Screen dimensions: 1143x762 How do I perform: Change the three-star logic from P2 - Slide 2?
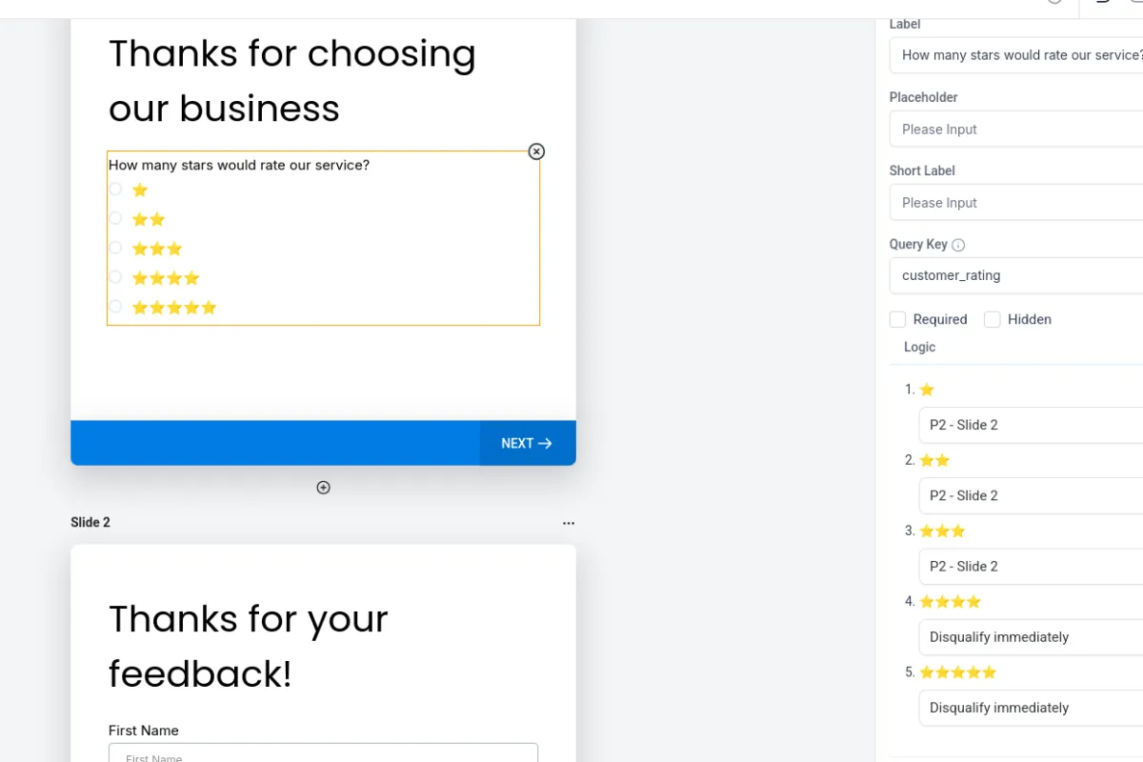click(1031, 566)
